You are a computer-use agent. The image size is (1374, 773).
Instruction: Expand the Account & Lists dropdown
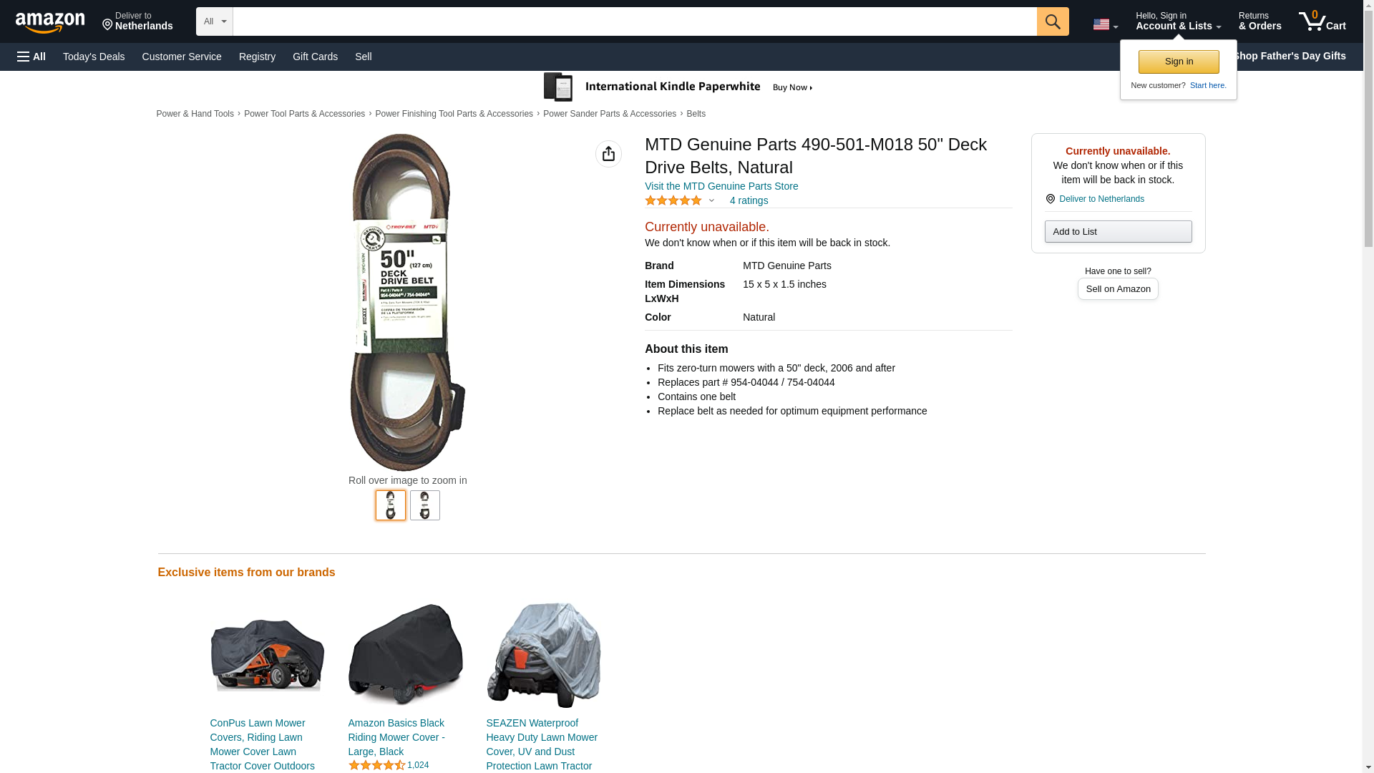tap(1178, 21)
